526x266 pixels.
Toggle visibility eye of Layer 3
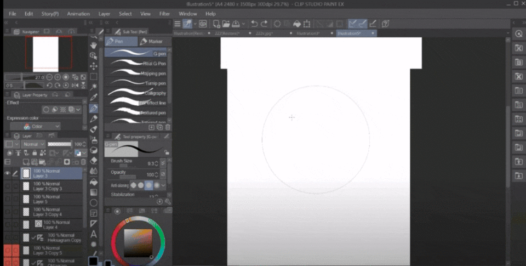pyautogui.click(x=7, y=173)
